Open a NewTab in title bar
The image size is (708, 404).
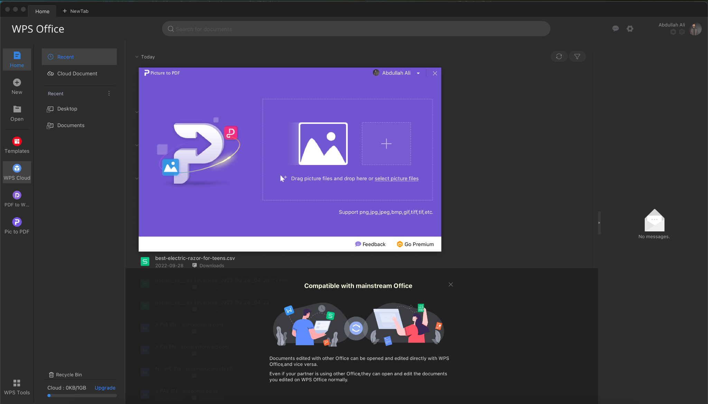click(x=75, y=11)
